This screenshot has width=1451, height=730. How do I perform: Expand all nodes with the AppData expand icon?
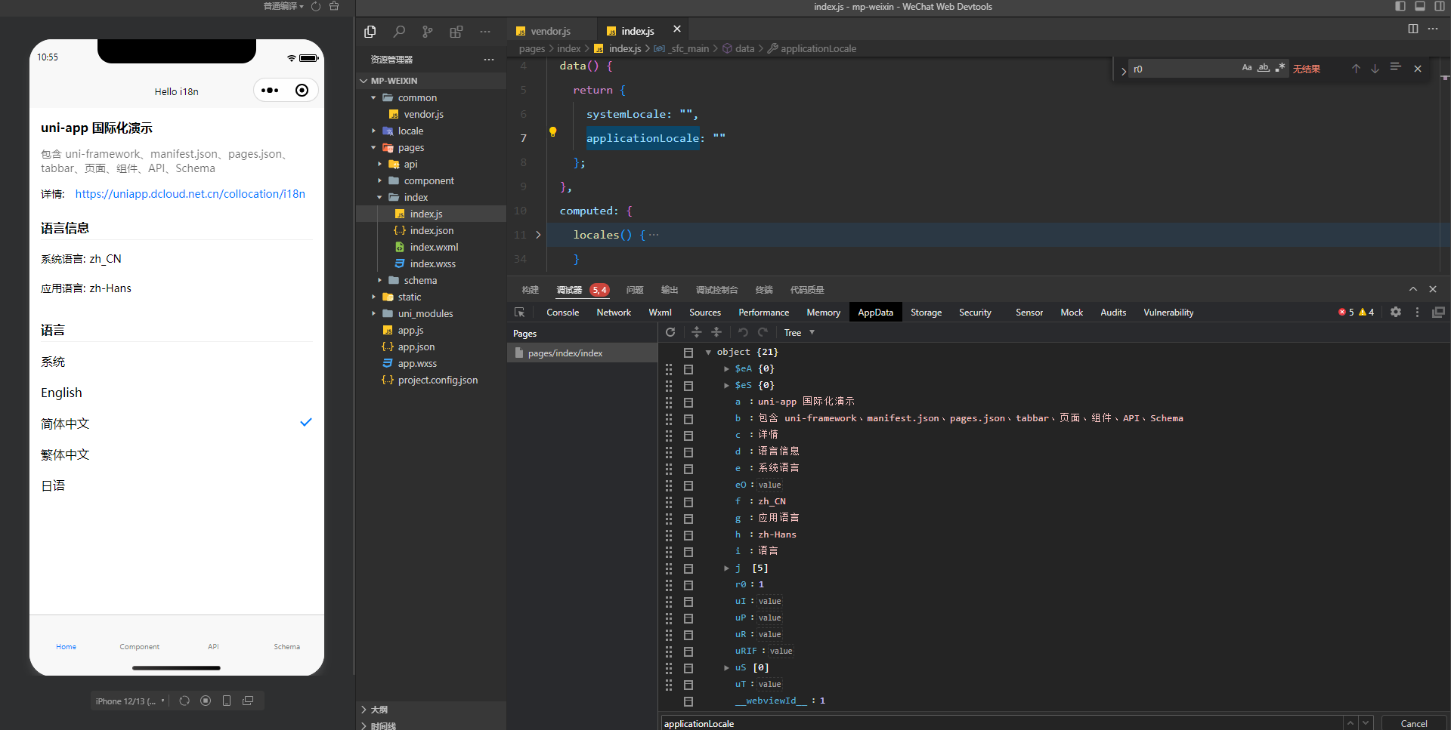(695, 332)
